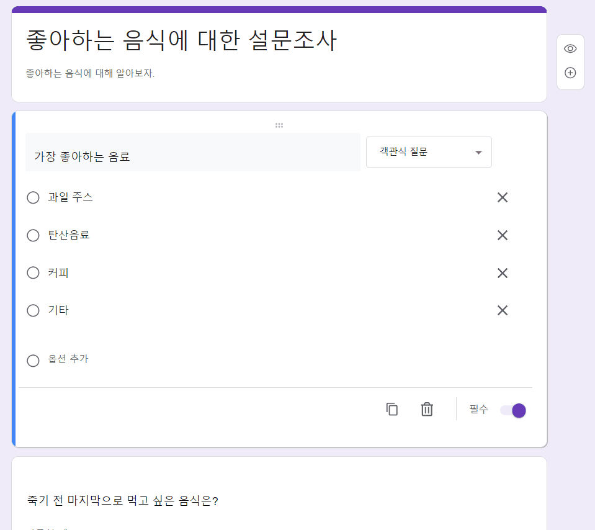Remove the 기타 option with its X
595x530 pixels.
(x=502, y=310)
